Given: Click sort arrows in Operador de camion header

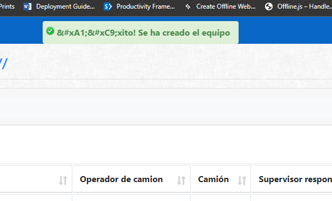Looking at the screenshot, I should 181,180.
